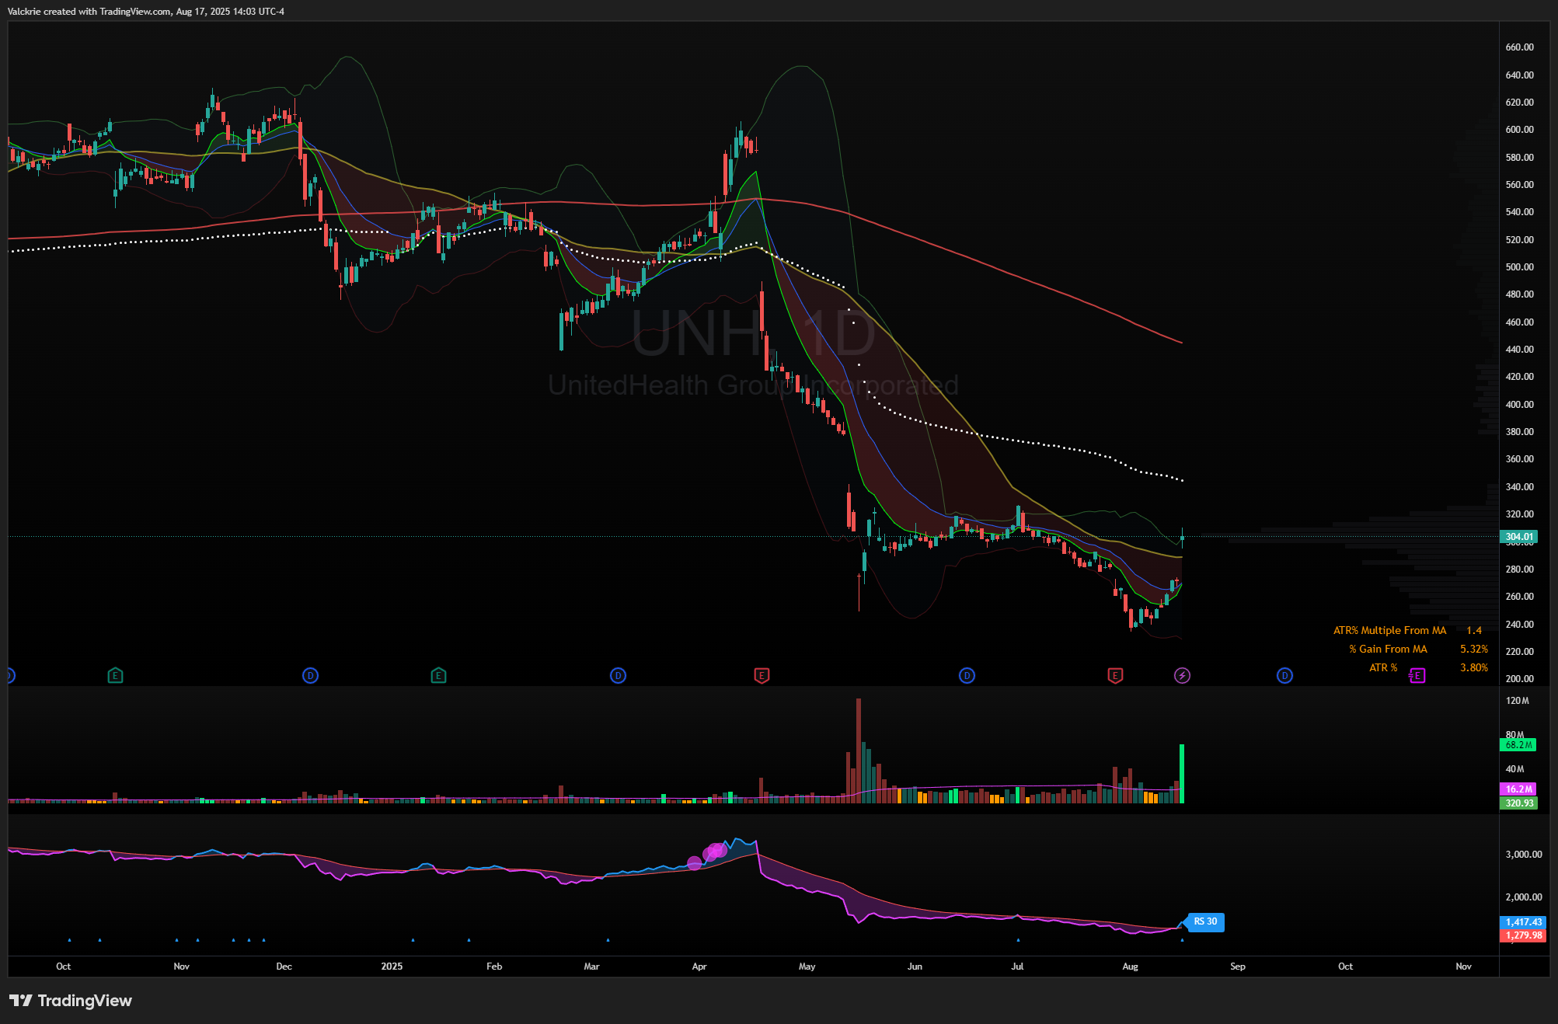Viewport: 1558px width, 1024px height.
Task: Click the blue 1,417.43 indicator value label
Action: tap(1522, 922)
